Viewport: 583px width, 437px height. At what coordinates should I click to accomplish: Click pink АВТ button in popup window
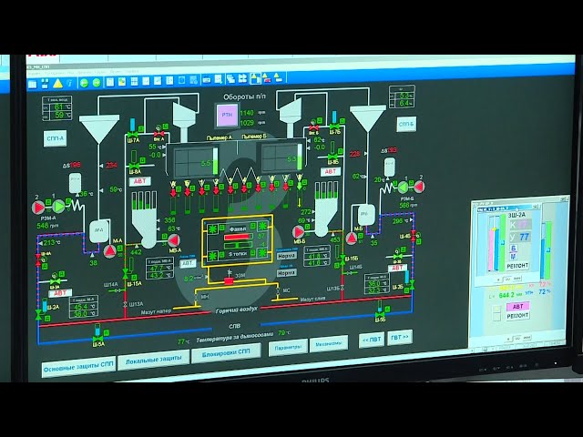tap(517, 307)
